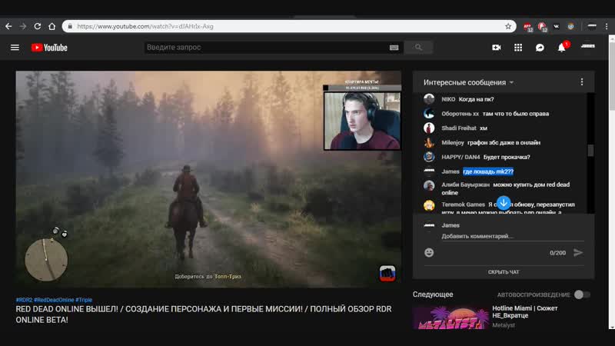The width and height of the screenshot is (615, 346).
Task: Open the emoji picker smiley icon
Action: [429, 252]
